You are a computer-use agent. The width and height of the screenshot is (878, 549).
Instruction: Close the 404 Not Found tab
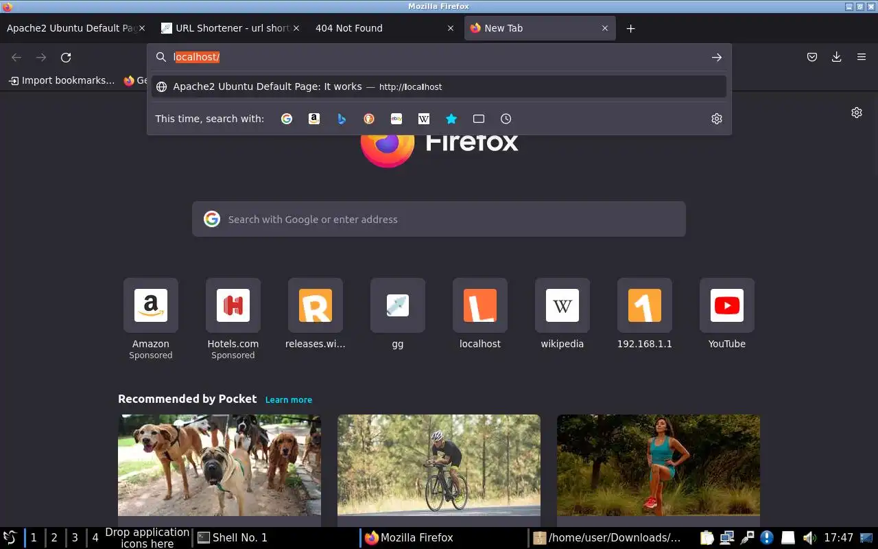[x=451, y=28]
